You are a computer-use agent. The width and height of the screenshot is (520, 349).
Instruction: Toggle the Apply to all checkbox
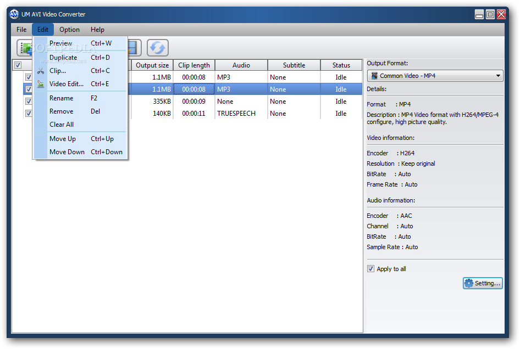tap(370, 268)
